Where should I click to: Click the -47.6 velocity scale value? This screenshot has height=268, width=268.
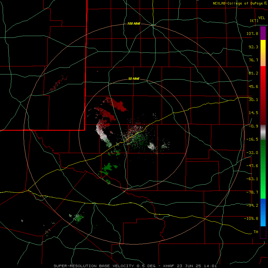(x=252, y=166)
